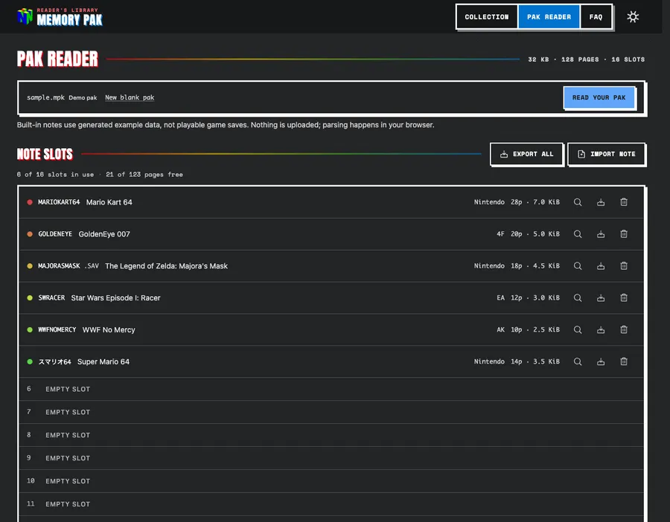
Task: Click the MARIOKART64 note code
Action: point(59,202)
